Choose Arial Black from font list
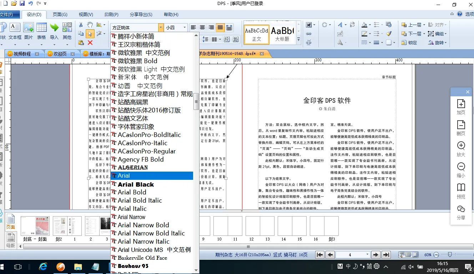This screenshot has width=474, height=274. 136,184
